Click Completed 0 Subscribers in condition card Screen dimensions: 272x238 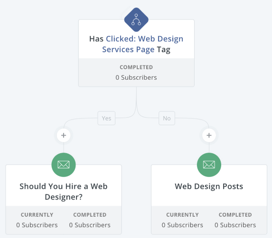(136, 73)
